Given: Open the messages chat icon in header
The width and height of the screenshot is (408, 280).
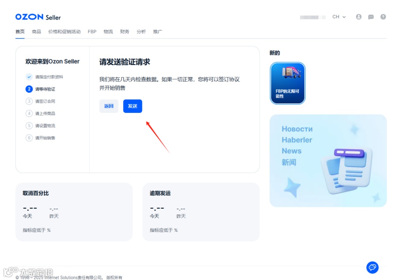Looking at the screenshot, I should [371, 17].
